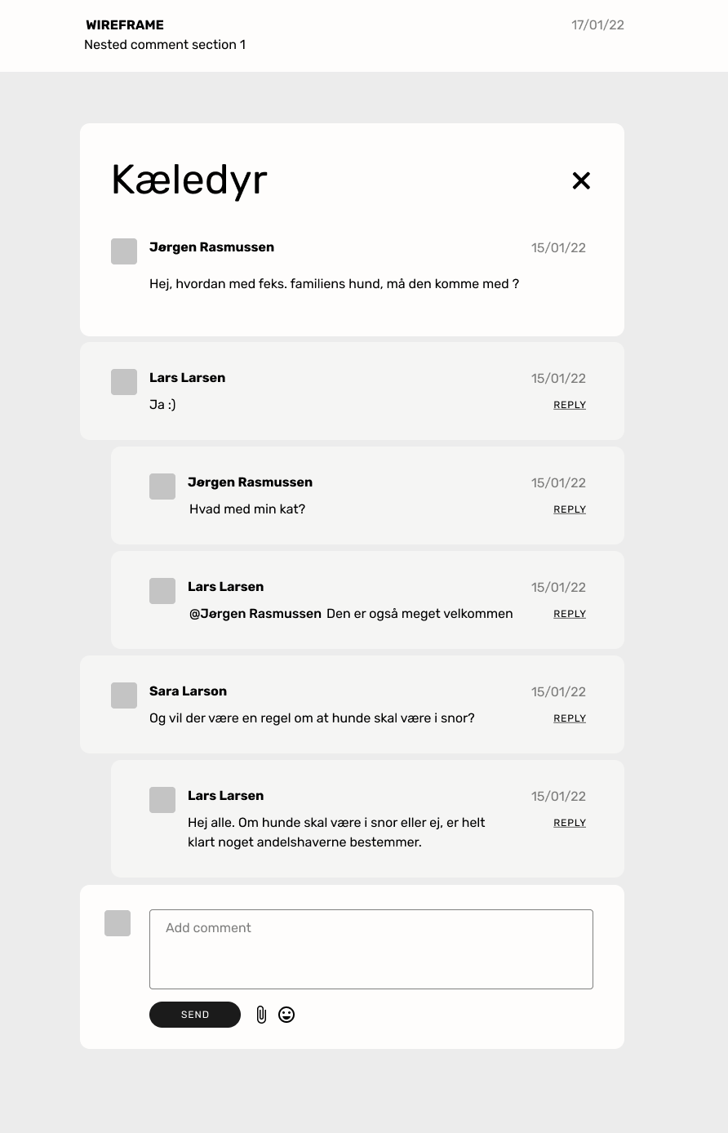This screenshot has width=728, height=1133.
Task: Click the 15/01/22 timestamp on Jørgen's first comment
Action: (x=558, y=247)
